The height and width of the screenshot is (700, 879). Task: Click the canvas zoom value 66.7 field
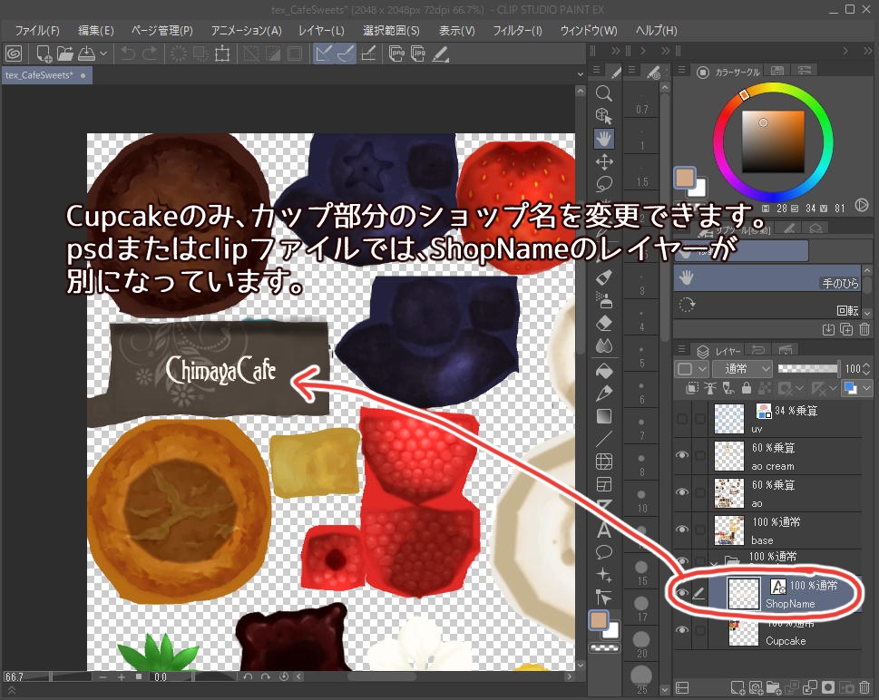pyautogui.click(x=25, y=677)
